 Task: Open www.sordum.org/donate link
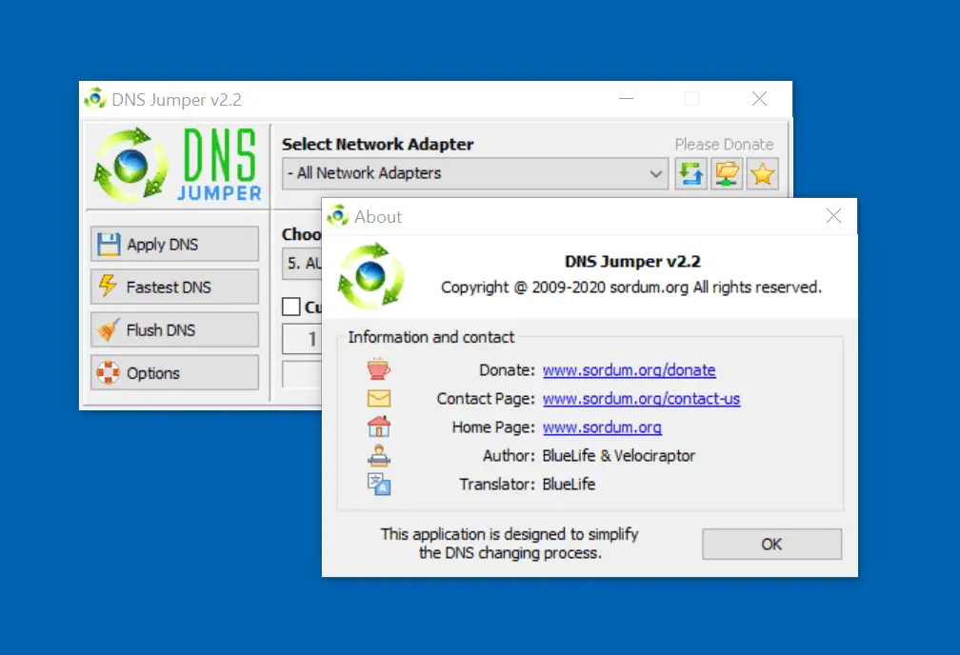(x=629, y=370)
